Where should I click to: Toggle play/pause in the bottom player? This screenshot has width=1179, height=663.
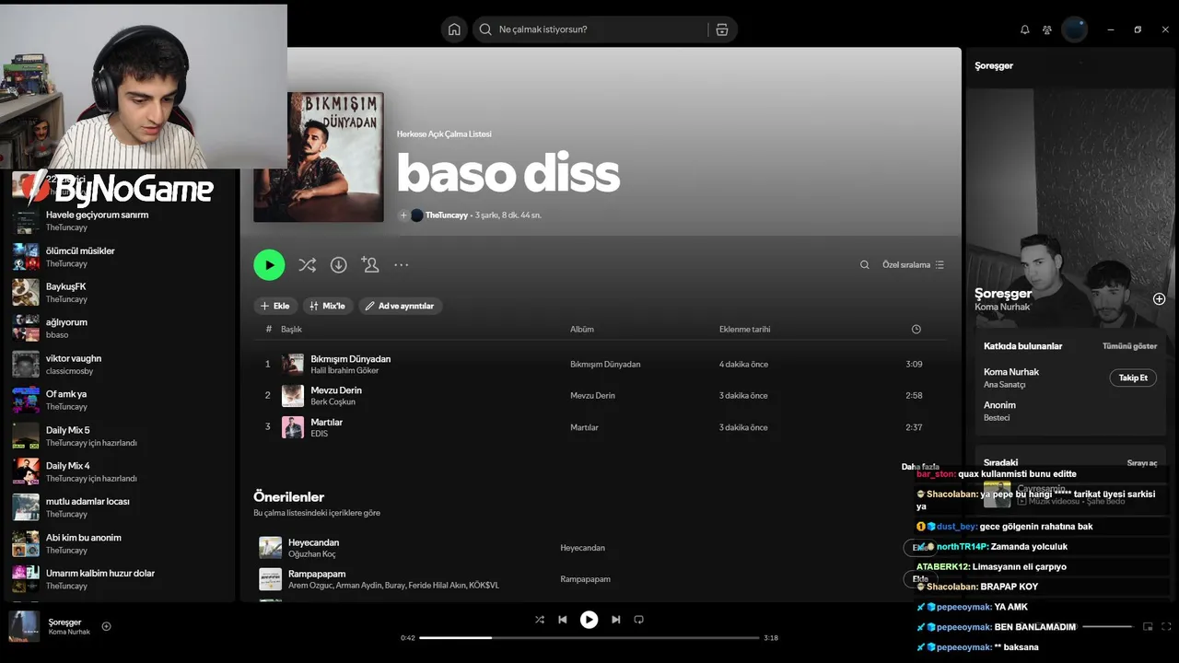(589, 620)
